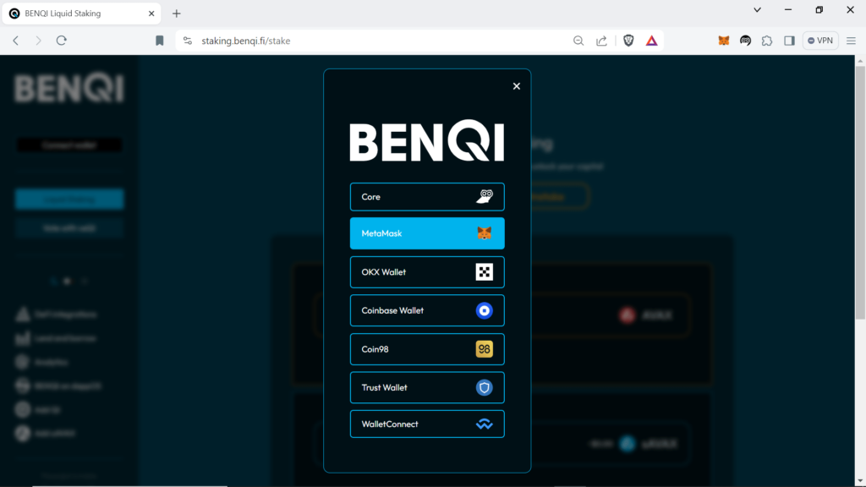The height and width of the screenshot is (487, 866).
Task: Connect using MetaMask wallet
Action: [427, 233]
